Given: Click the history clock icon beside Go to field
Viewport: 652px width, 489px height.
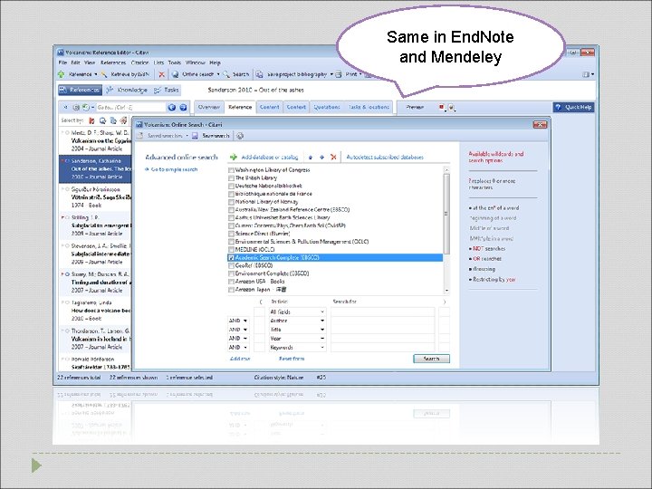Looking at the screenshot, I should click(x=85, y=107).
